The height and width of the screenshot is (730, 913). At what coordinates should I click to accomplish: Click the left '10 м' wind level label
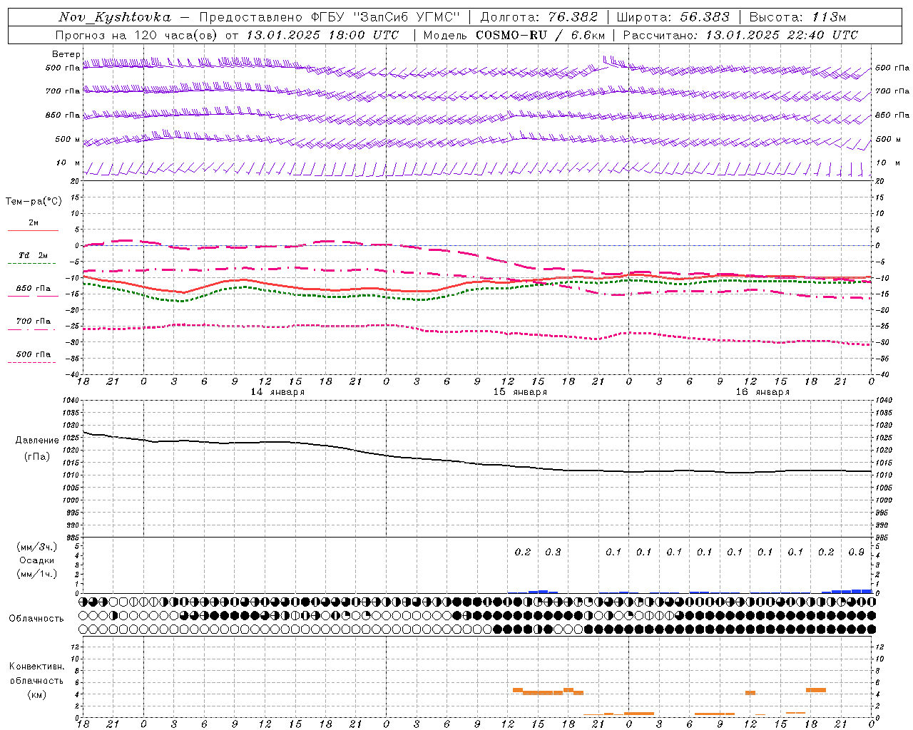click(x=68, y=163)
